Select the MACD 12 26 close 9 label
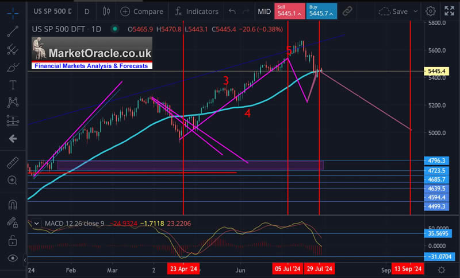 click(75, 224)
